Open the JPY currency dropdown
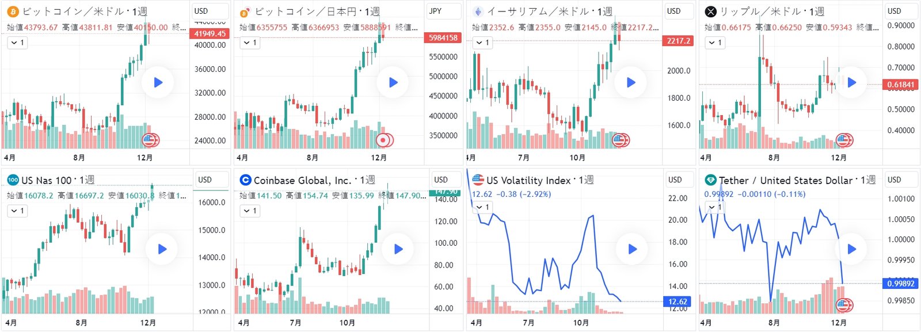The height and width of the screenshot is (332, 921). coord(444,11)
